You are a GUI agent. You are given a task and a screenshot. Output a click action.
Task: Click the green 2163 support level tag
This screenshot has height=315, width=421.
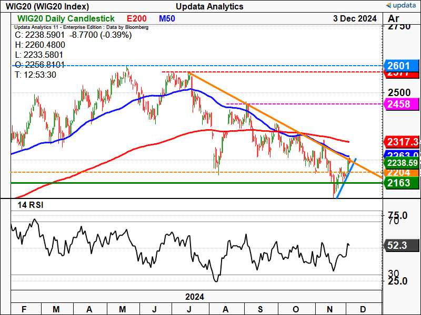pyautogui.click(x=401, y=183)
